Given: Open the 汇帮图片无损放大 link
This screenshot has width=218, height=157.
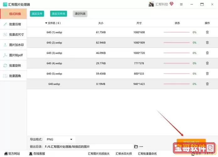Looking at the screenshot, I should (x=99, y=154).
